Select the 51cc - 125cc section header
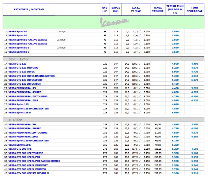The image size is (208, 179). 103,59
